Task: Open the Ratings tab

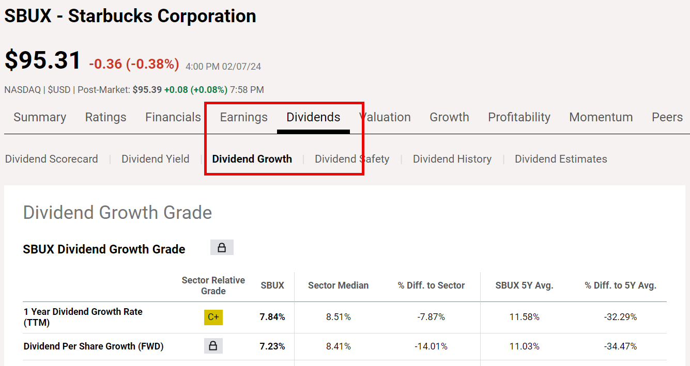Action: point(105,117)
